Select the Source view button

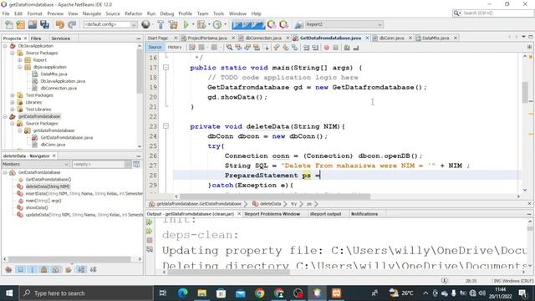155,47
